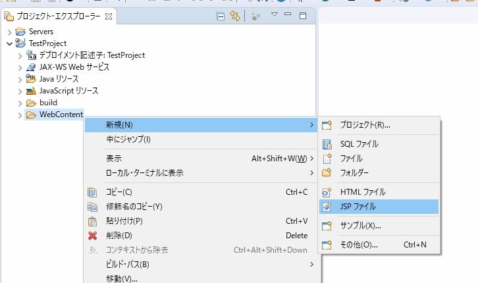Open view menu triangle in Project Explorer
This screenshot has height=283, width=478.
point(275,14)
